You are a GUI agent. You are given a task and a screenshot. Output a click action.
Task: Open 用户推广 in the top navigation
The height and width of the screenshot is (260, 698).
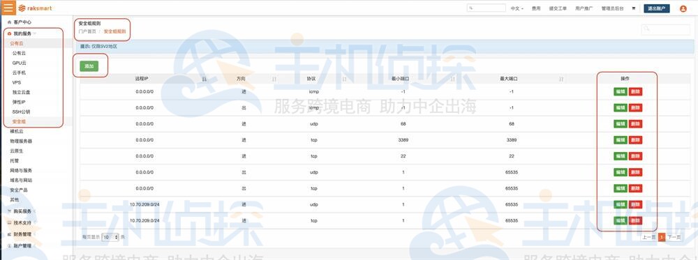click(x=584, y=8)
